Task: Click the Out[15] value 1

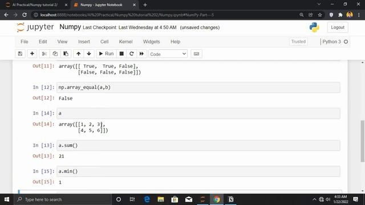Action: [60, 182]
